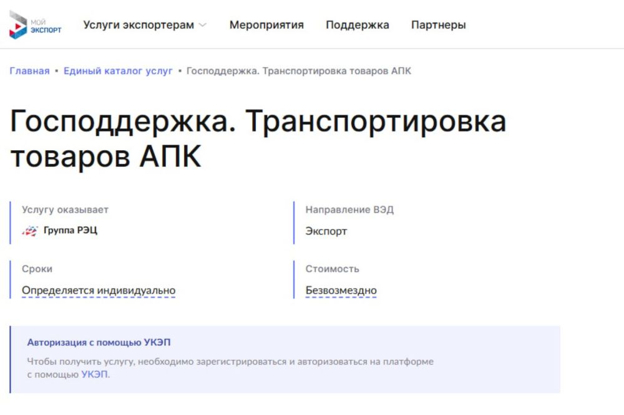This screenshot has width=624, height=415.
Task: Click the Стоимость field label
Action: 332,269
